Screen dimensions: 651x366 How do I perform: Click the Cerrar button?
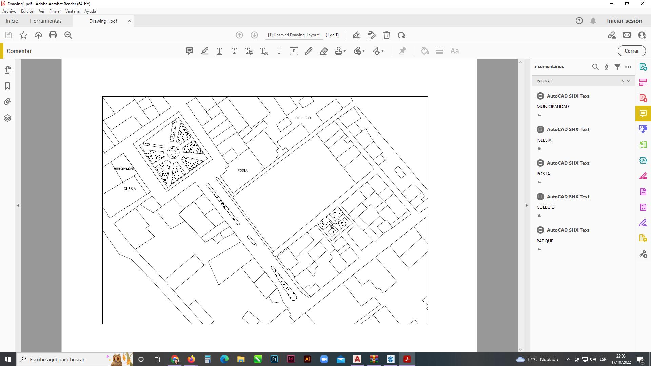[x=632, y=51]
